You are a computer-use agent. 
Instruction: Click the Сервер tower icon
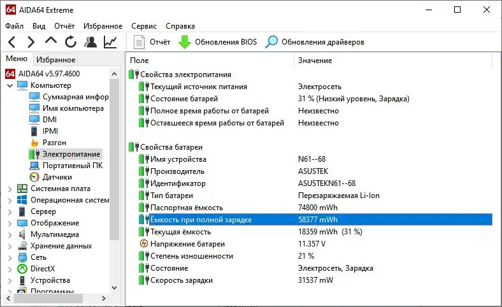coord(22,211)
